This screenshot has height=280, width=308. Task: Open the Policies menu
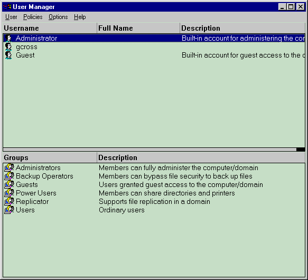click(33, 17)
